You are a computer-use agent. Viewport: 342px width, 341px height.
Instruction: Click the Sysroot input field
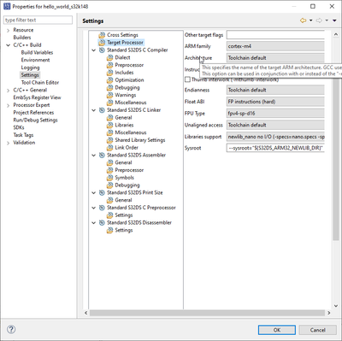(x=275, y=148)
